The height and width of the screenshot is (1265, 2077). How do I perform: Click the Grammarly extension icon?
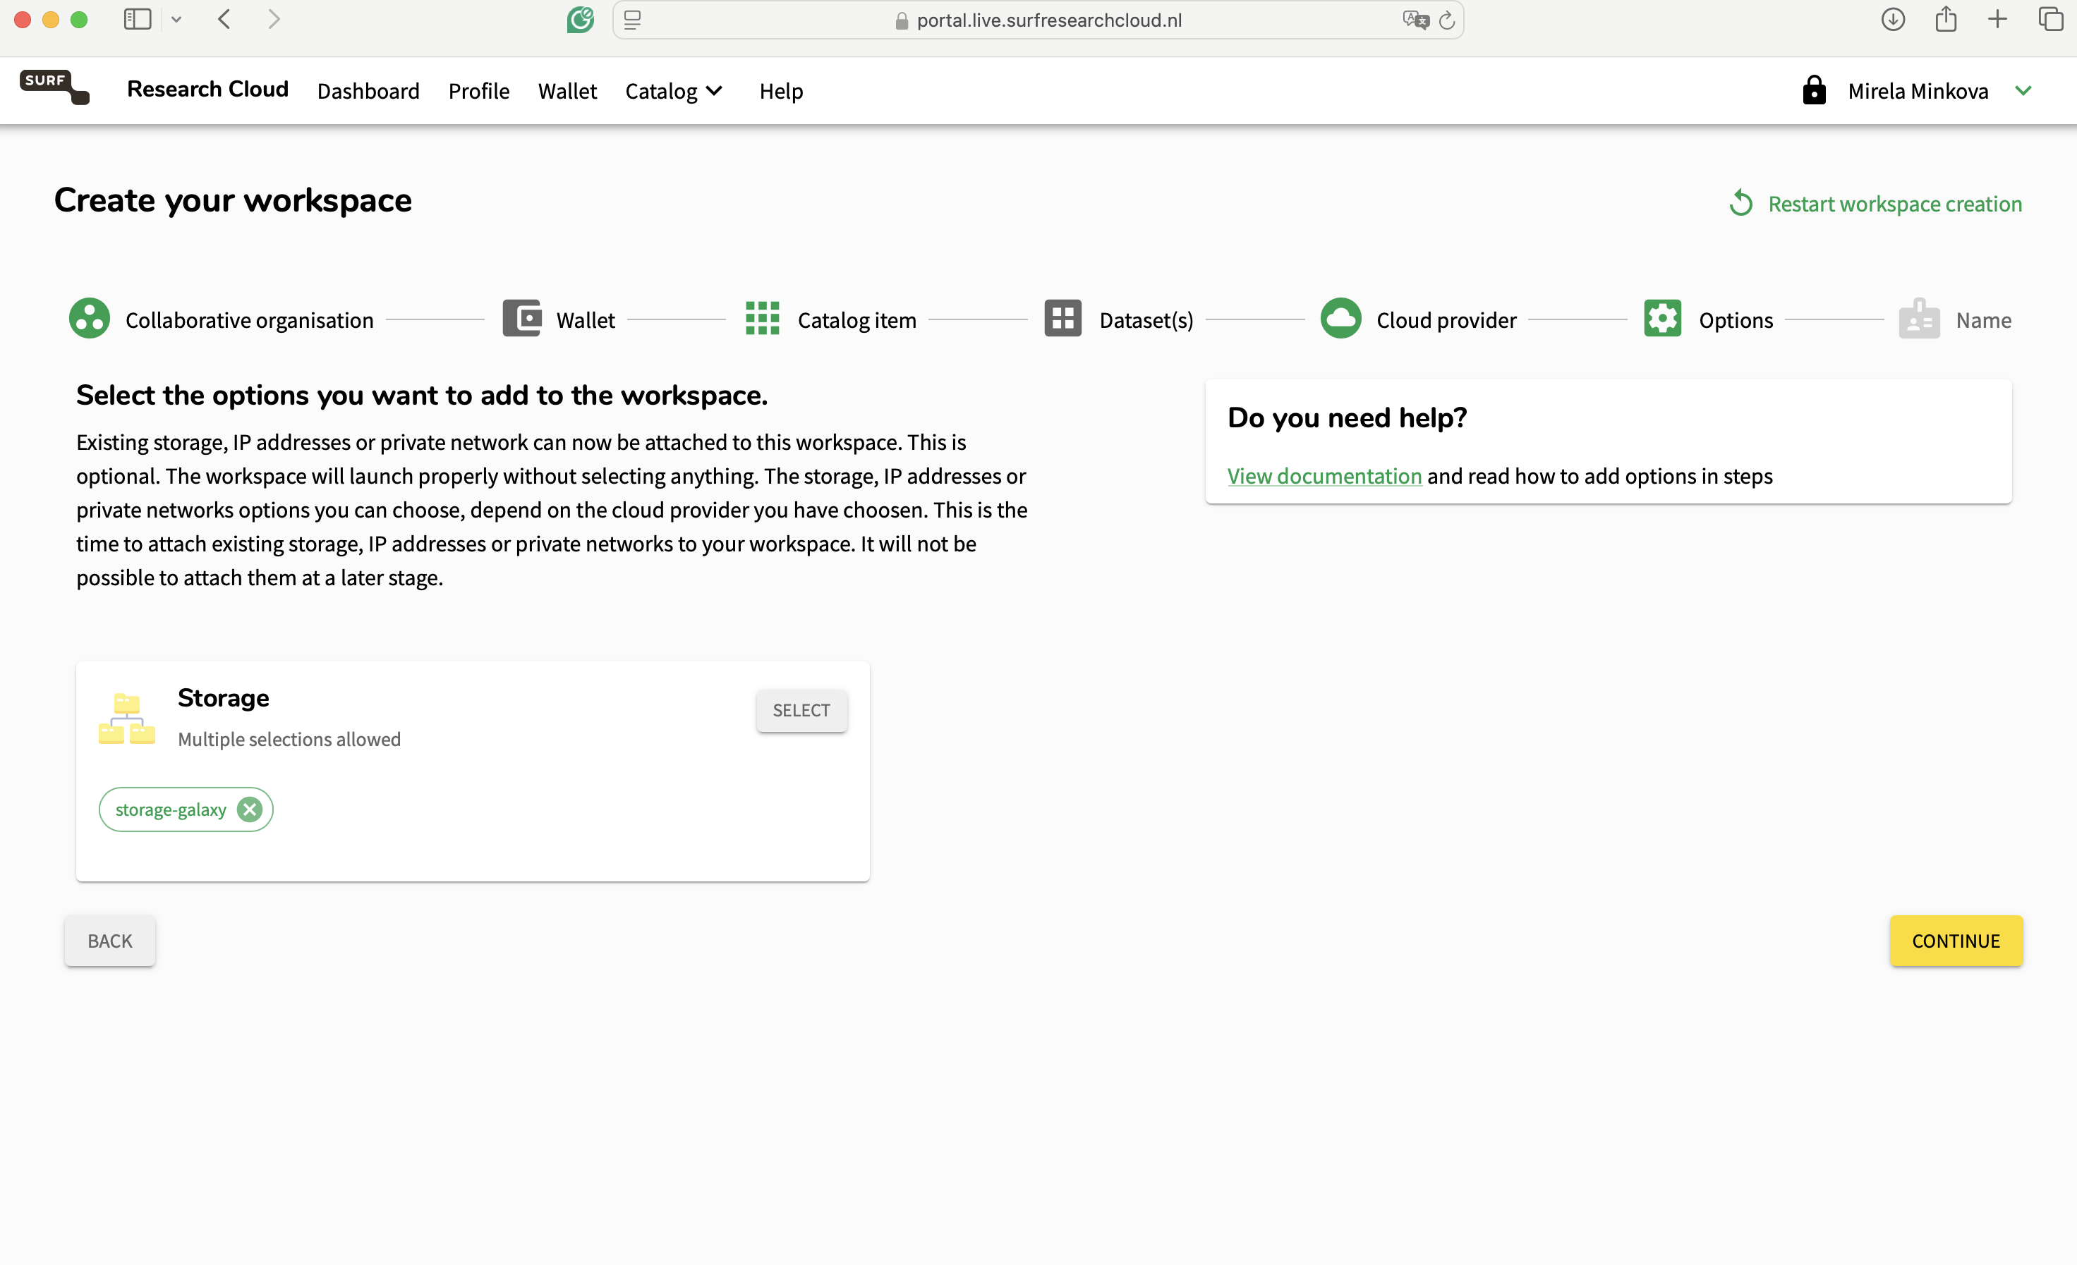(580, 19)
